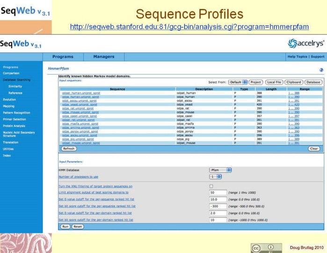Open the number of processors dropdown
The width and height of the screenshot is (327, 253).
(215, 177)
